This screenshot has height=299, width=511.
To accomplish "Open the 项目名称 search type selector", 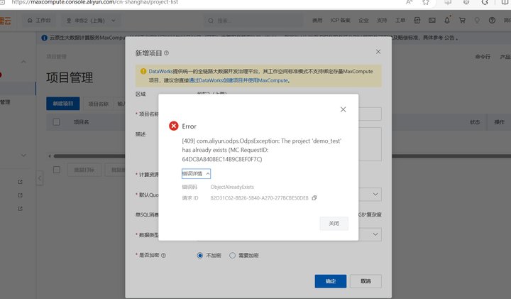I will [98, 104].
